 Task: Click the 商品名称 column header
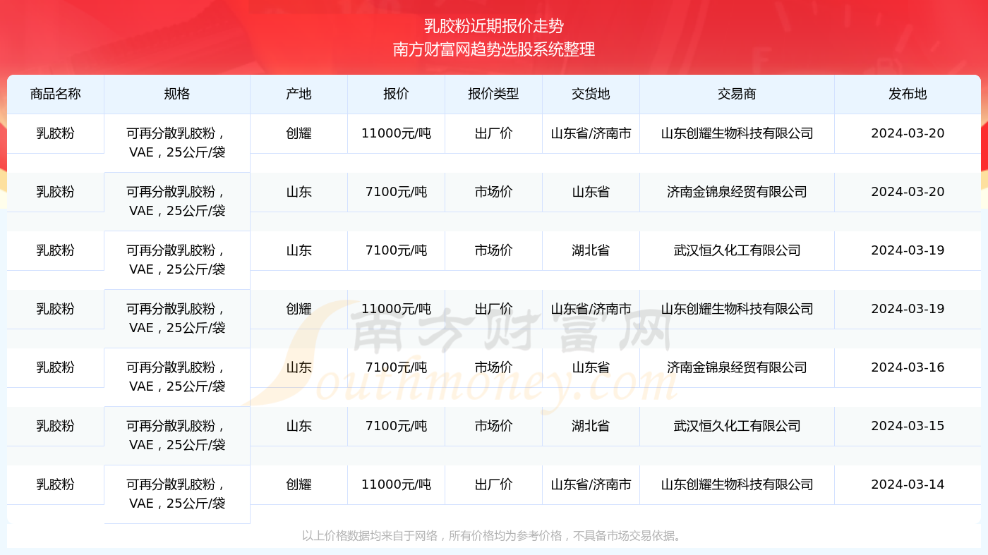[x=56, y=94]
